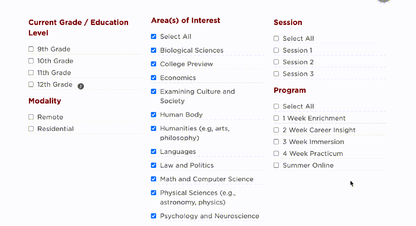
Task: Deselect the College Preview interest
Action: (153, 64)
